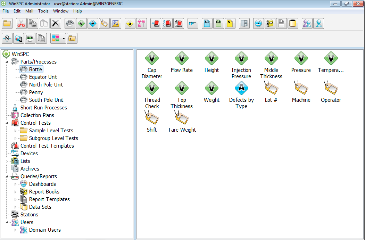The image size is (365, 240).
Task: Click the colored tiles view button
Action: click(56, 39)
